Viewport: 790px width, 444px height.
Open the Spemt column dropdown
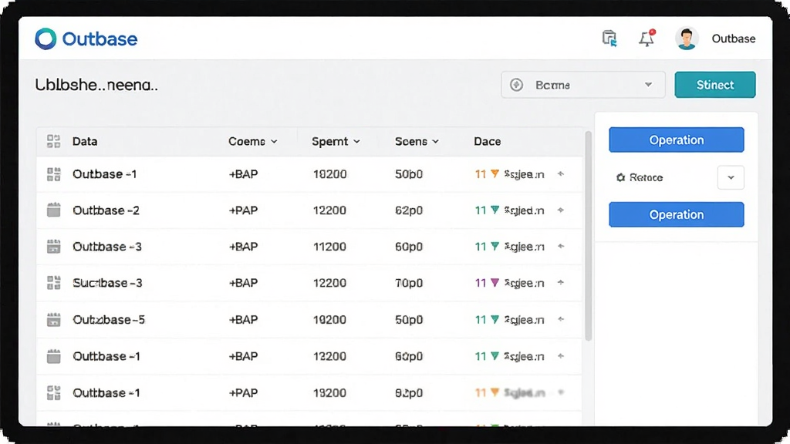(x=336, y=142)
